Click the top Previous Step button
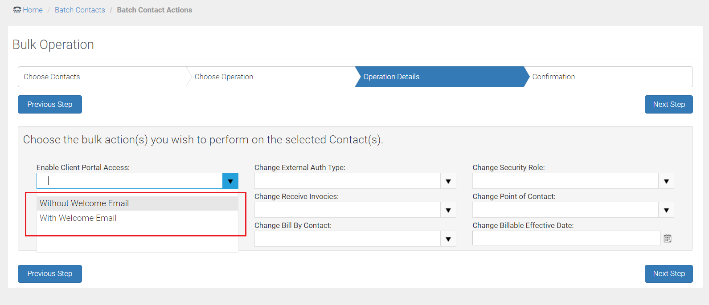709x305 pixels. [50, 105]
